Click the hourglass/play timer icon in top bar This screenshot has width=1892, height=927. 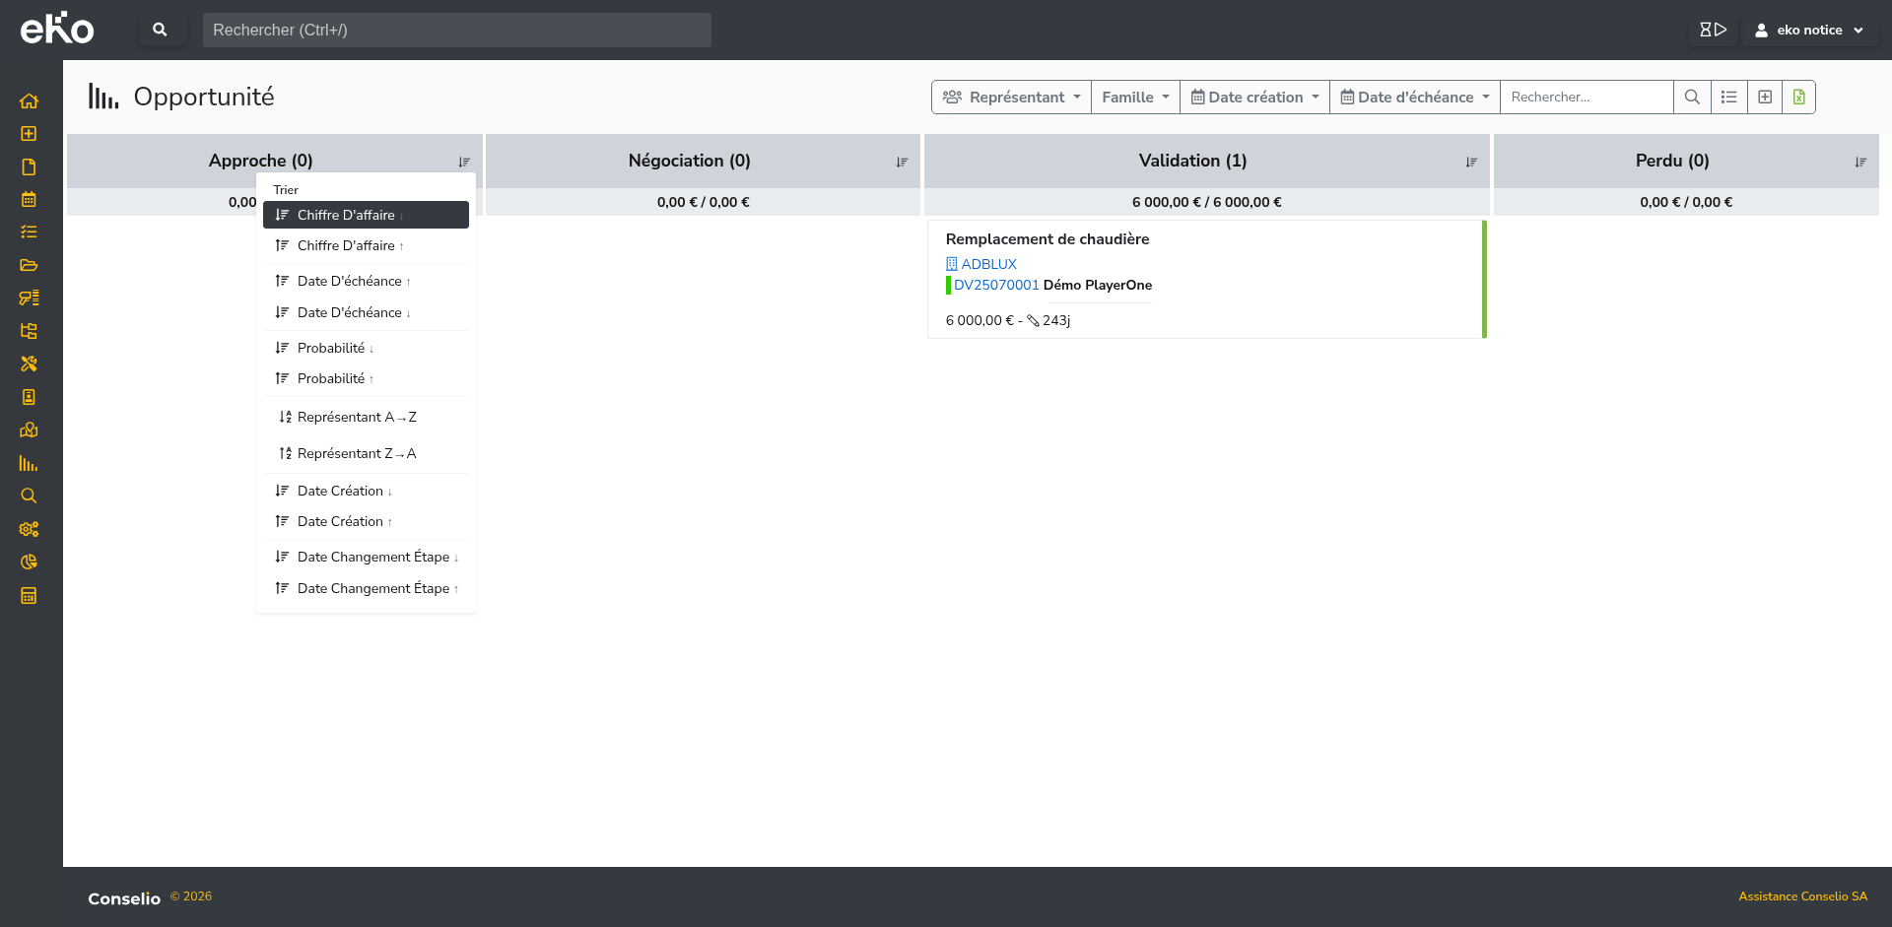1713,30
